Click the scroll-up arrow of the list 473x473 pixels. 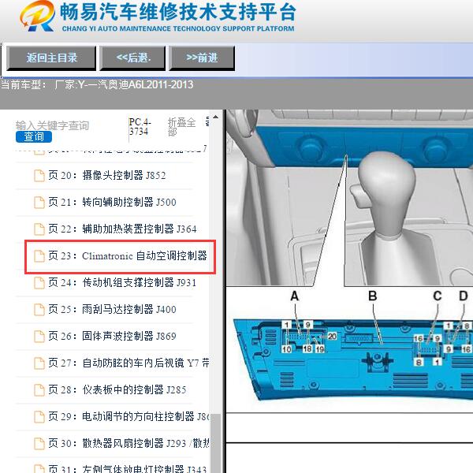215,117
